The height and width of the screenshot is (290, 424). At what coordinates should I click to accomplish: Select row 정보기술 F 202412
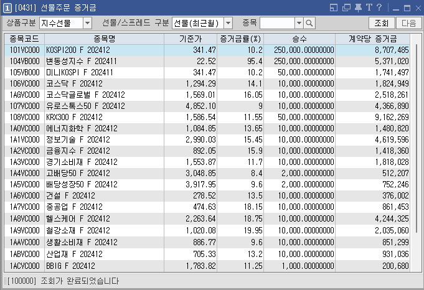click(x=207, y=140)
